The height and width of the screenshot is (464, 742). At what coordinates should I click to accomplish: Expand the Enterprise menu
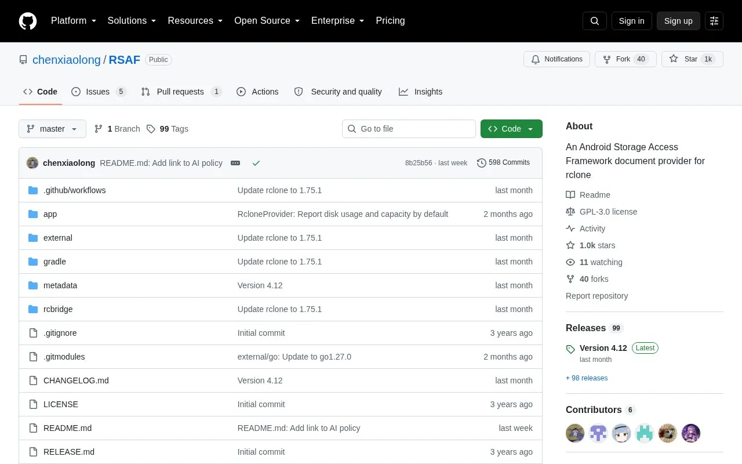338,21
